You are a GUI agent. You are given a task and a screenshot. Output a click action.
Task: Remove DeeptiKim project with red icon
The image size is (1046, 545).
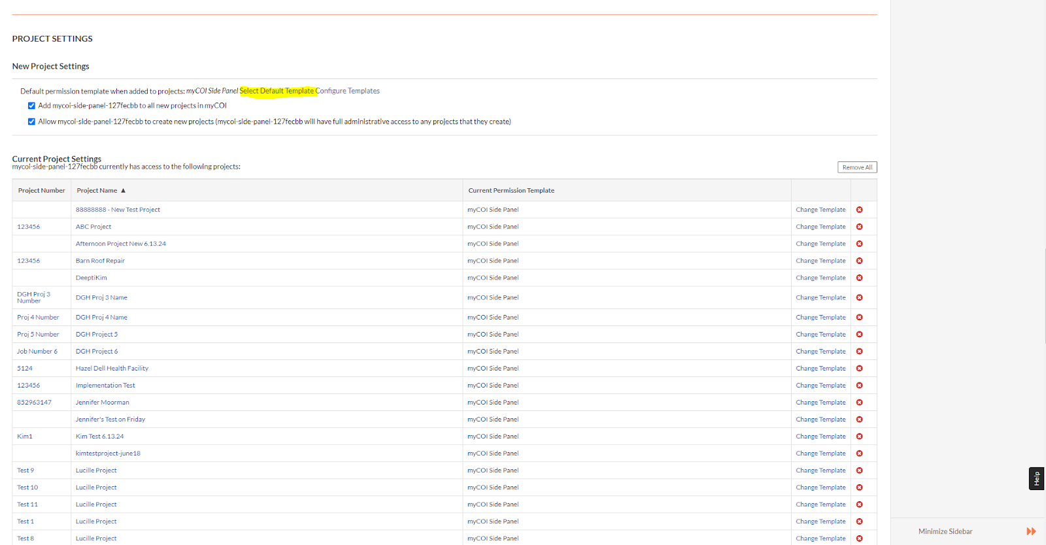pyautogui.click(x=859, y=278)
